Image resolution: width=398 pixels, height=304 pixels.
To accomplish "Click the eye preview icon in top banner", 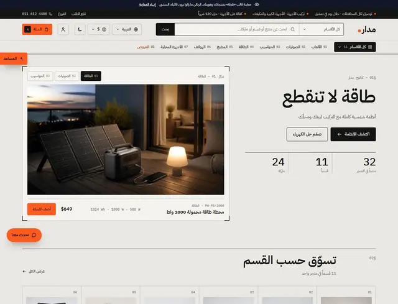I will coord(257,4).
